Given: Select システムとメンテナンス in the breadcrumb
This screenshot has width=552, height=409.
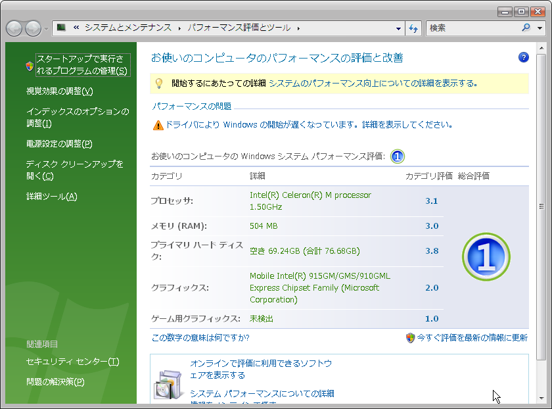Looking at the screenshot, I should pos(128,28).
